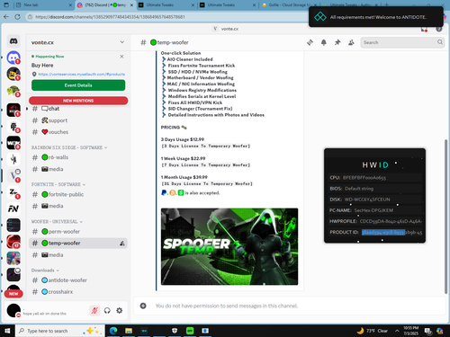Reload the Discord page

tap(17, 17)
